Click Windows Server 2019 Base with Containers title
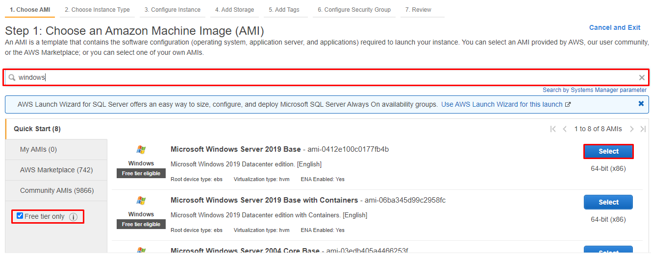Image resolution: width=651 pixels, height=254 pixels. tap(264, 200)
